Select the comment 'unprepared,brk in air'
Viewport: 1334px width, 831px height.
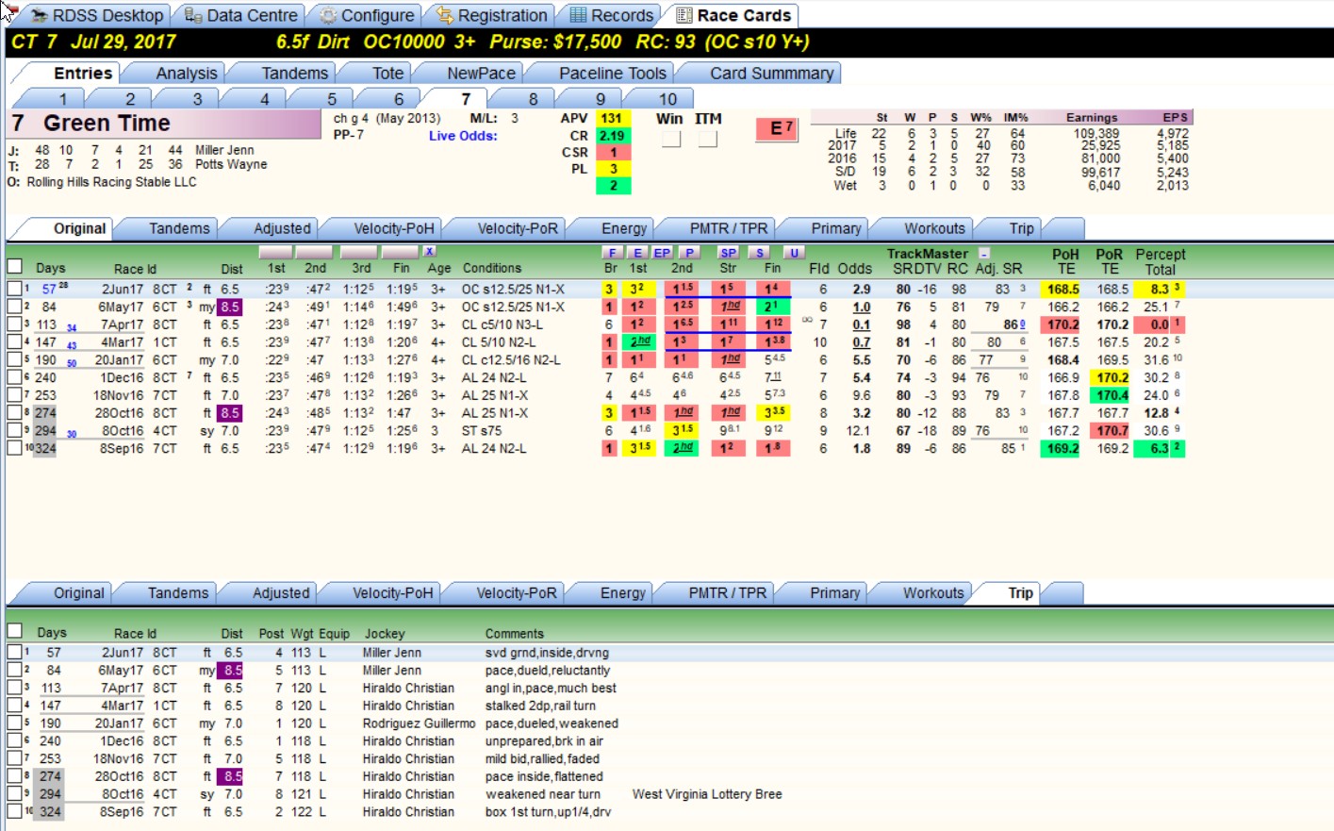[x=544, y=741]
